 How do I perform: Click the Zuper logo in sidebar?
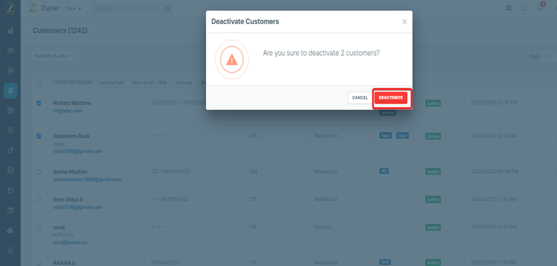10,8
